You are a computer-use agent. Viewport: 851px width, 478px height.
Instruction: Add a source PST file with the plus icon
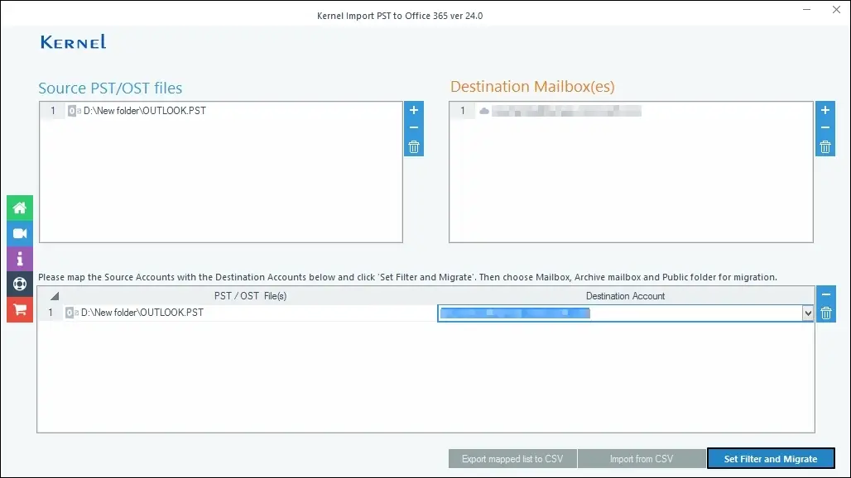coord(413,110)
